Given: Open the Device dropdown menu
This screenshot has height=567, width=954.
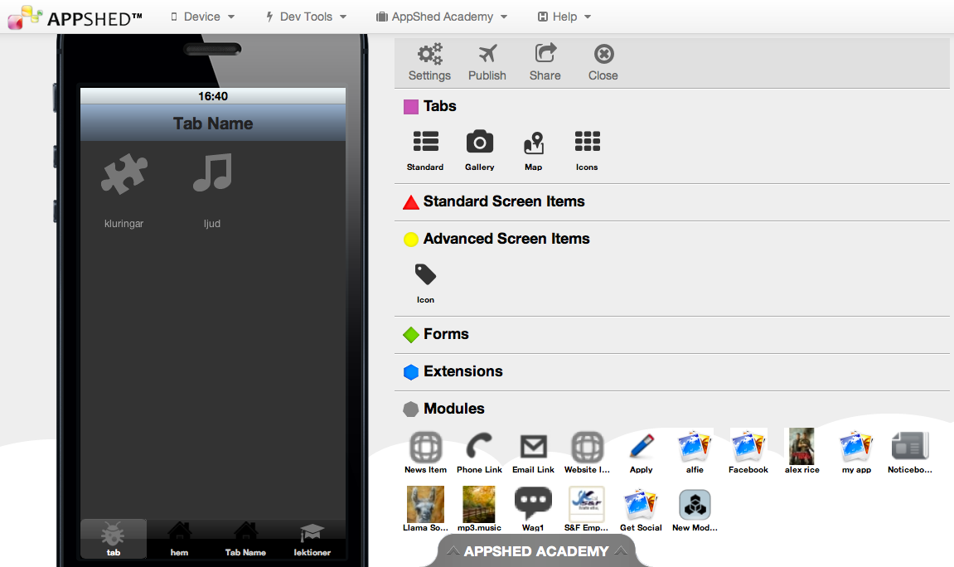Looking at the screenshot, I should pos(202,17).
